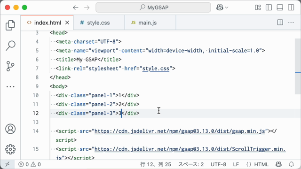This screenshot has height=169, width=301.
Task: Close the index.html tab
Action: click(x=67, y=23)
